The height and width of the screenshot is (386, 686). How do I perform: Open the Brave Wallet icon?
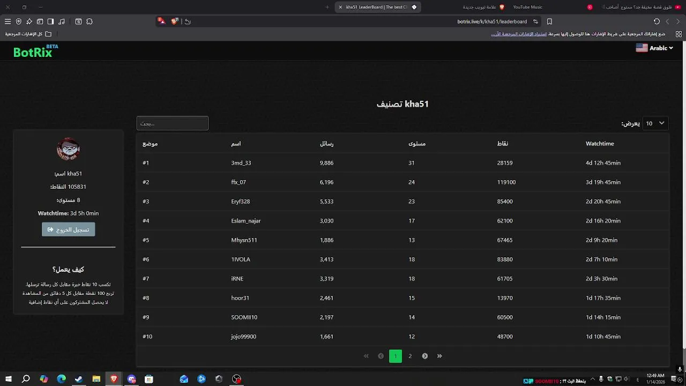tap(40, 21)
